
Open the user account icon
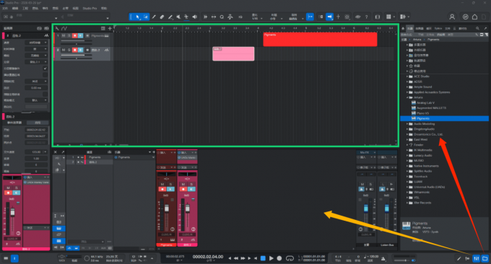[x=452, y=17]
